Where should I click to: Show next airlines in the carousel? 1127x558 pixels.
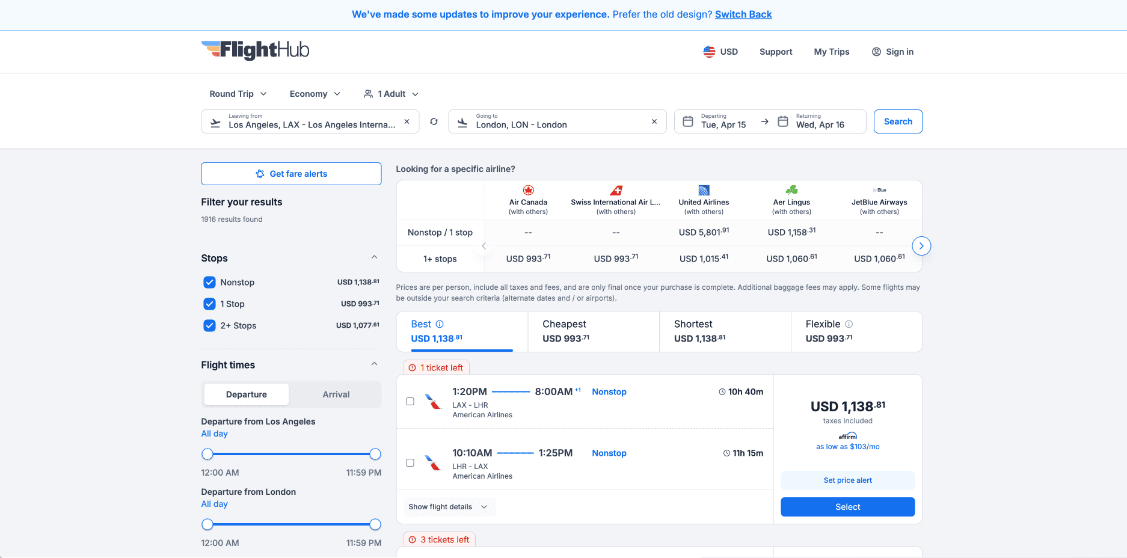tap(921, 246)
